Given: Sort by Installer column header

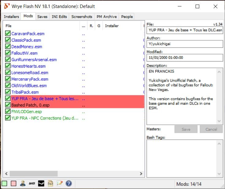Looking at the screenshot, I should click(122, 26).
